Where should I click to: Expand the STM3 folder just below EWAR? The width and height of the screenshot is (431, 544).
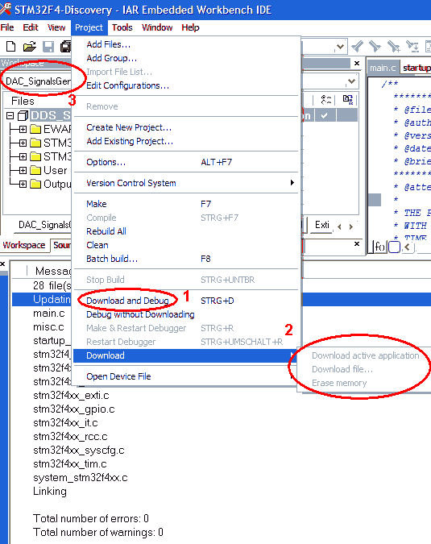pyautogui.click(x=23, y=143)
